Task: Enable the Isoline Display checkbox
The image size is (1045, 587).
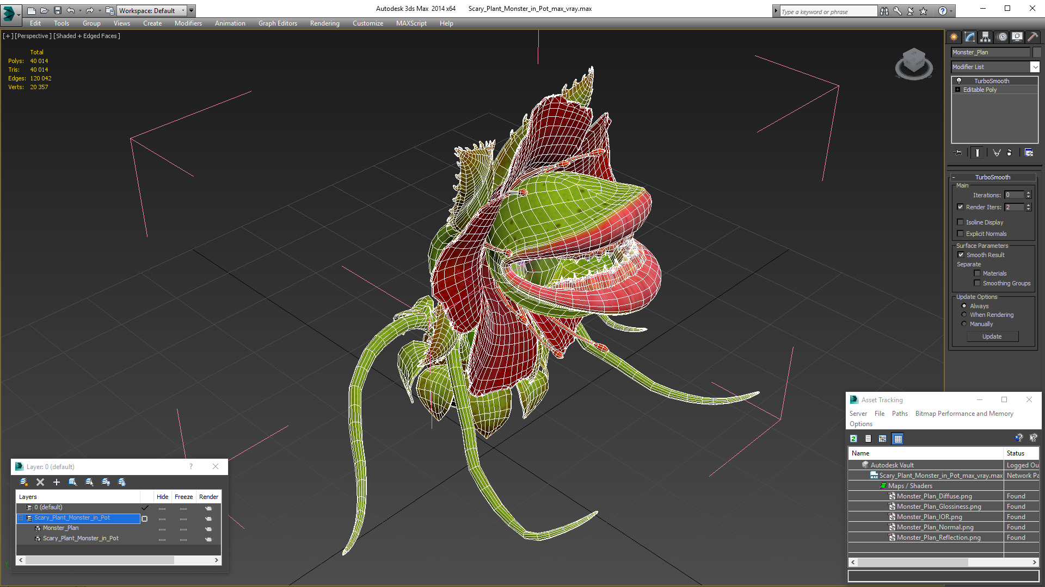Action: point(961,222)
